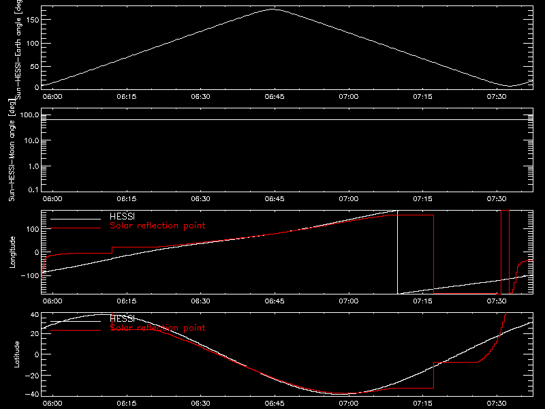
Task: Click 06:30 time label under Longitude plot
Action: 200,301
